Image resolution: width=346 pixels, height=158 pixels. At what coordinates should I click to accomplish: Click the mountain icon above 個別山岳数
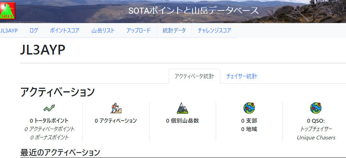pyautogui.click(x=182, y=108)
